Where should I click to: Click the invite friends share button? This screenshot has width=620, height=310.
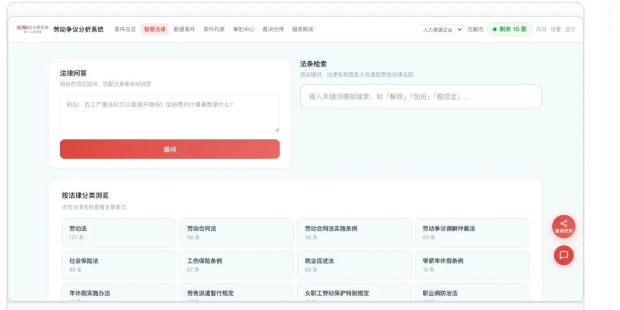tap(564, 226)
